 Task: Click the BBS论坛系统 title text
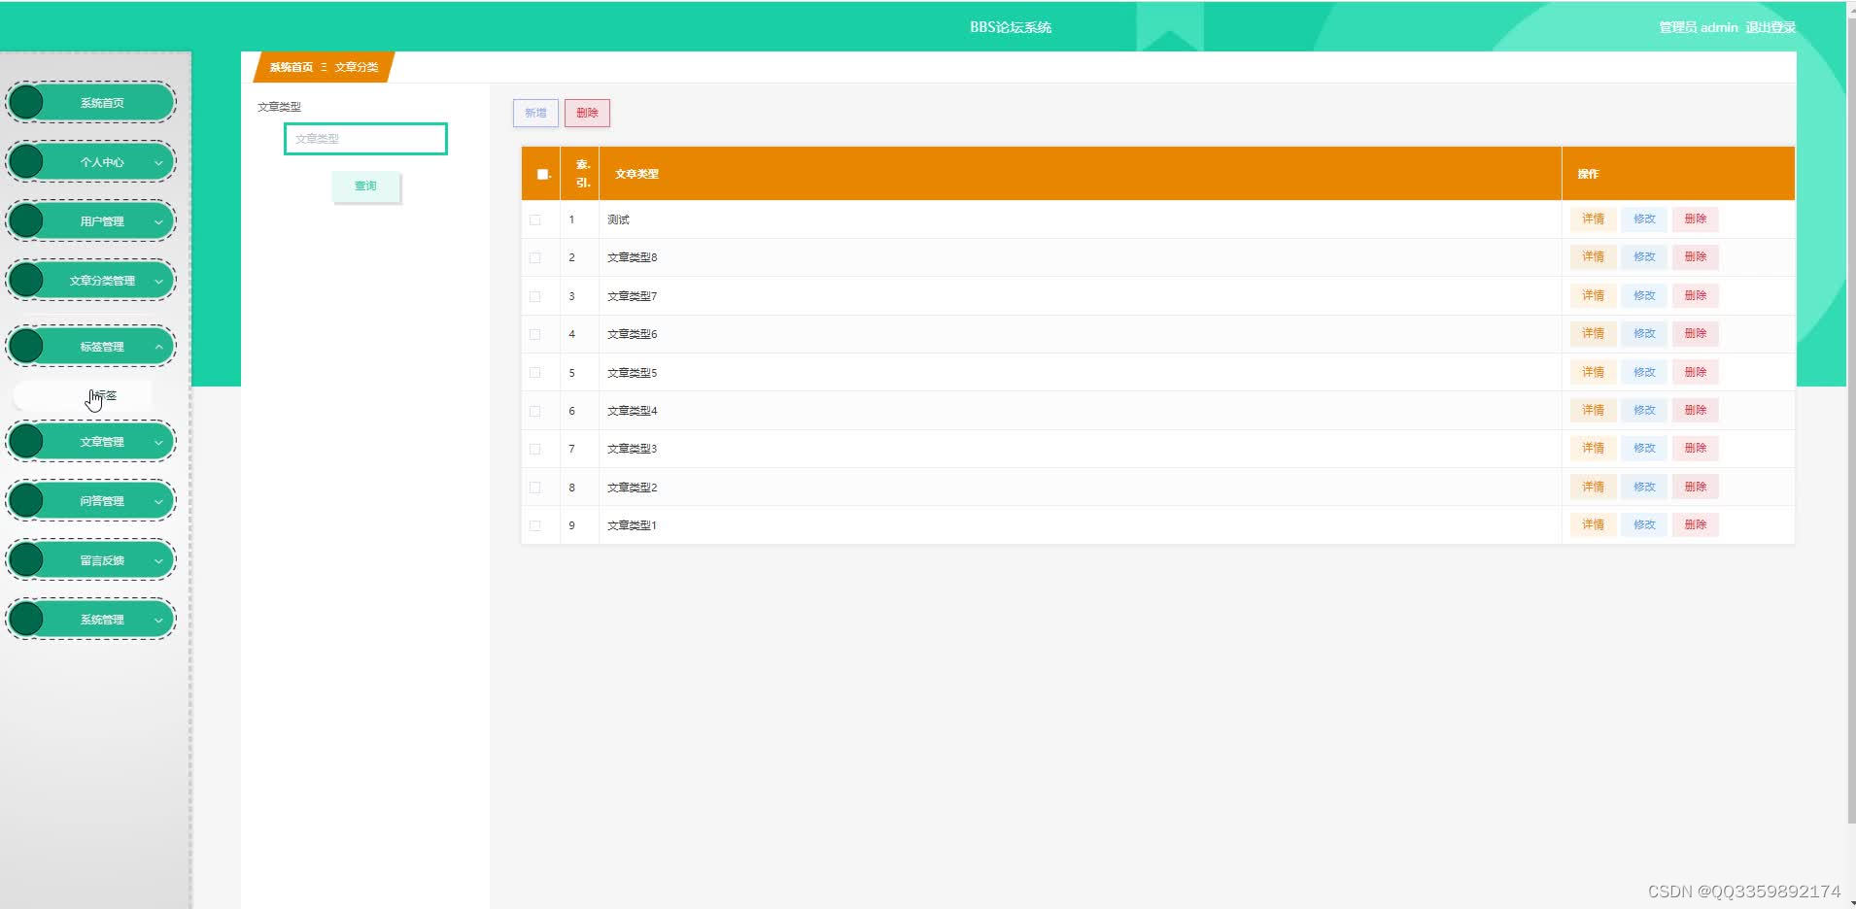pos(1011,27)
